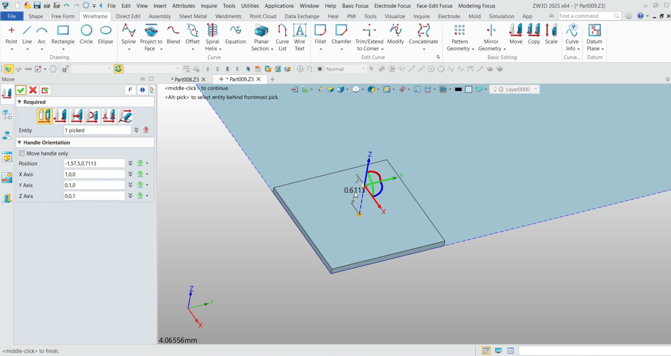Cancel the Move with red X

[33, 91]
